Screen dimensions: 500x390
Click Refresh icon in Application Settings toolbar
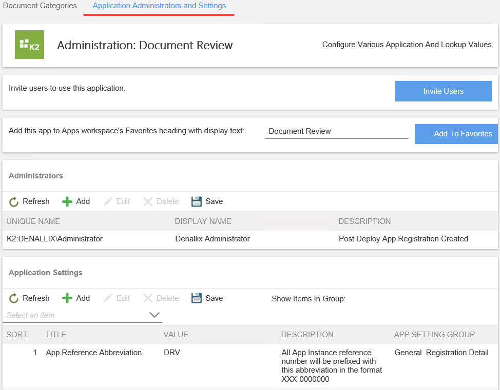[14, 299]
